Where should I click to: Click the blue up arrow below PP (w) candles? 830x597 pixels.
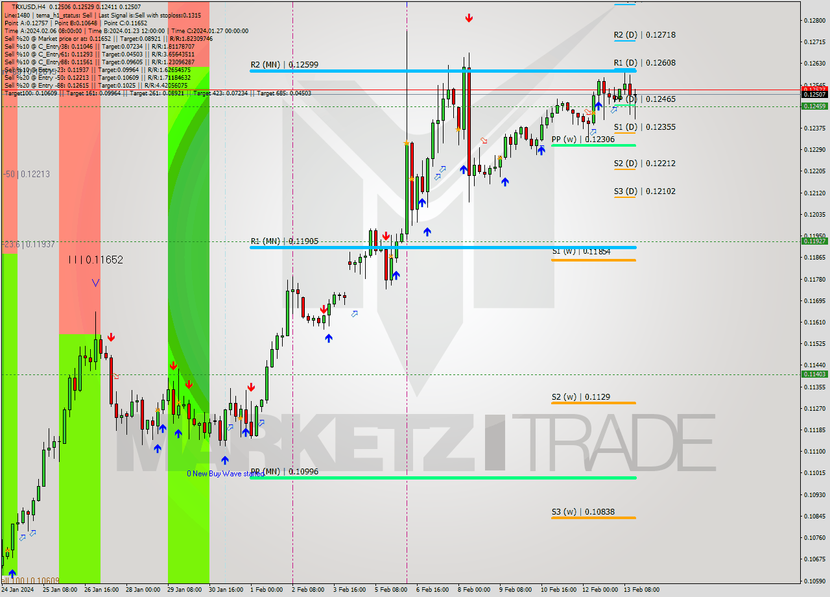point(541,151)
